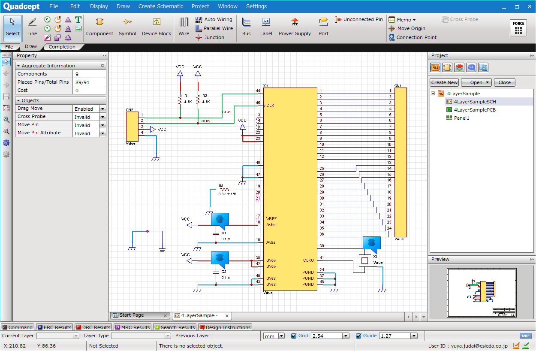Open the File menu
Image resolution: width=536 pixels, height=351 pixels.
(x=54, y=6)
